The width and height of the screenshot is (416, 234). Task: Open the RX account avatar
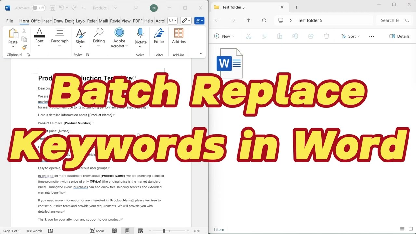point(154,8)
